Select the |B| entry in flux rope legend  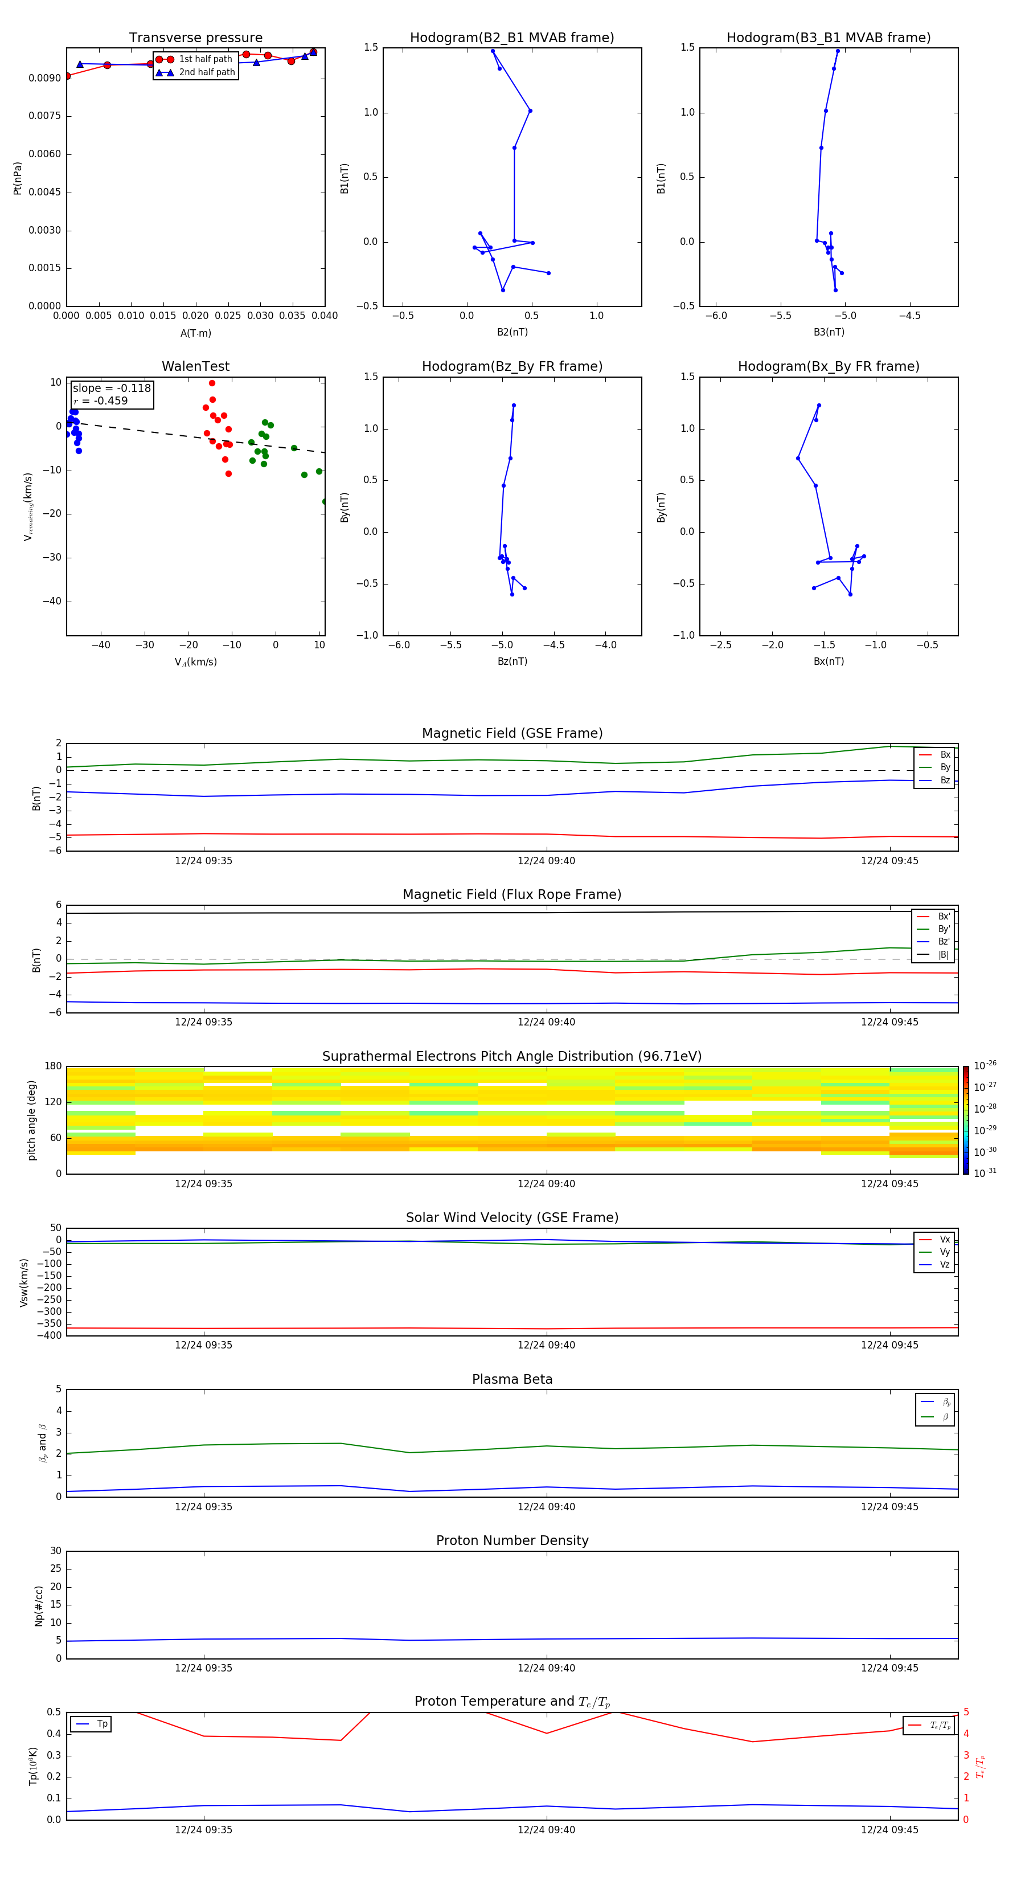[933, 955]
